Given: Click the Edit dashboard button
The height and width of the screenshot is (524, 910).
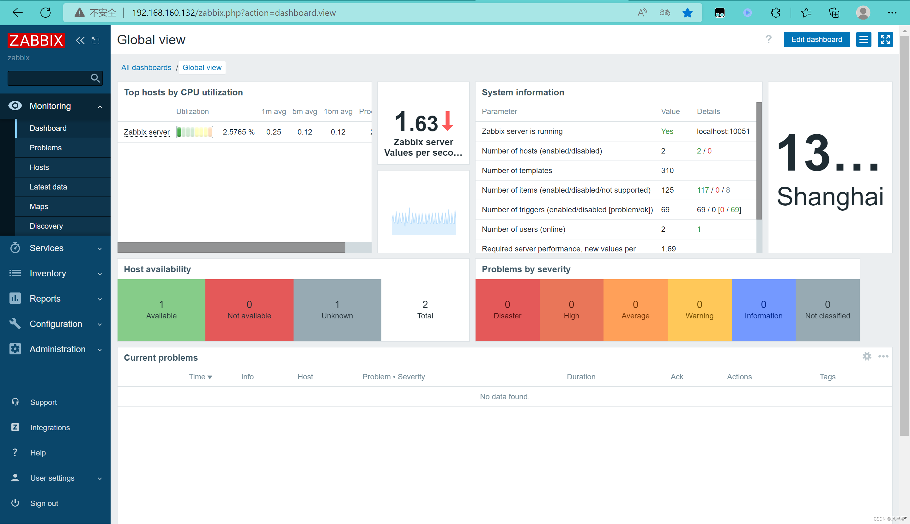Looking at the screenshot, I should pyautogui.click(x=816, y=39).
